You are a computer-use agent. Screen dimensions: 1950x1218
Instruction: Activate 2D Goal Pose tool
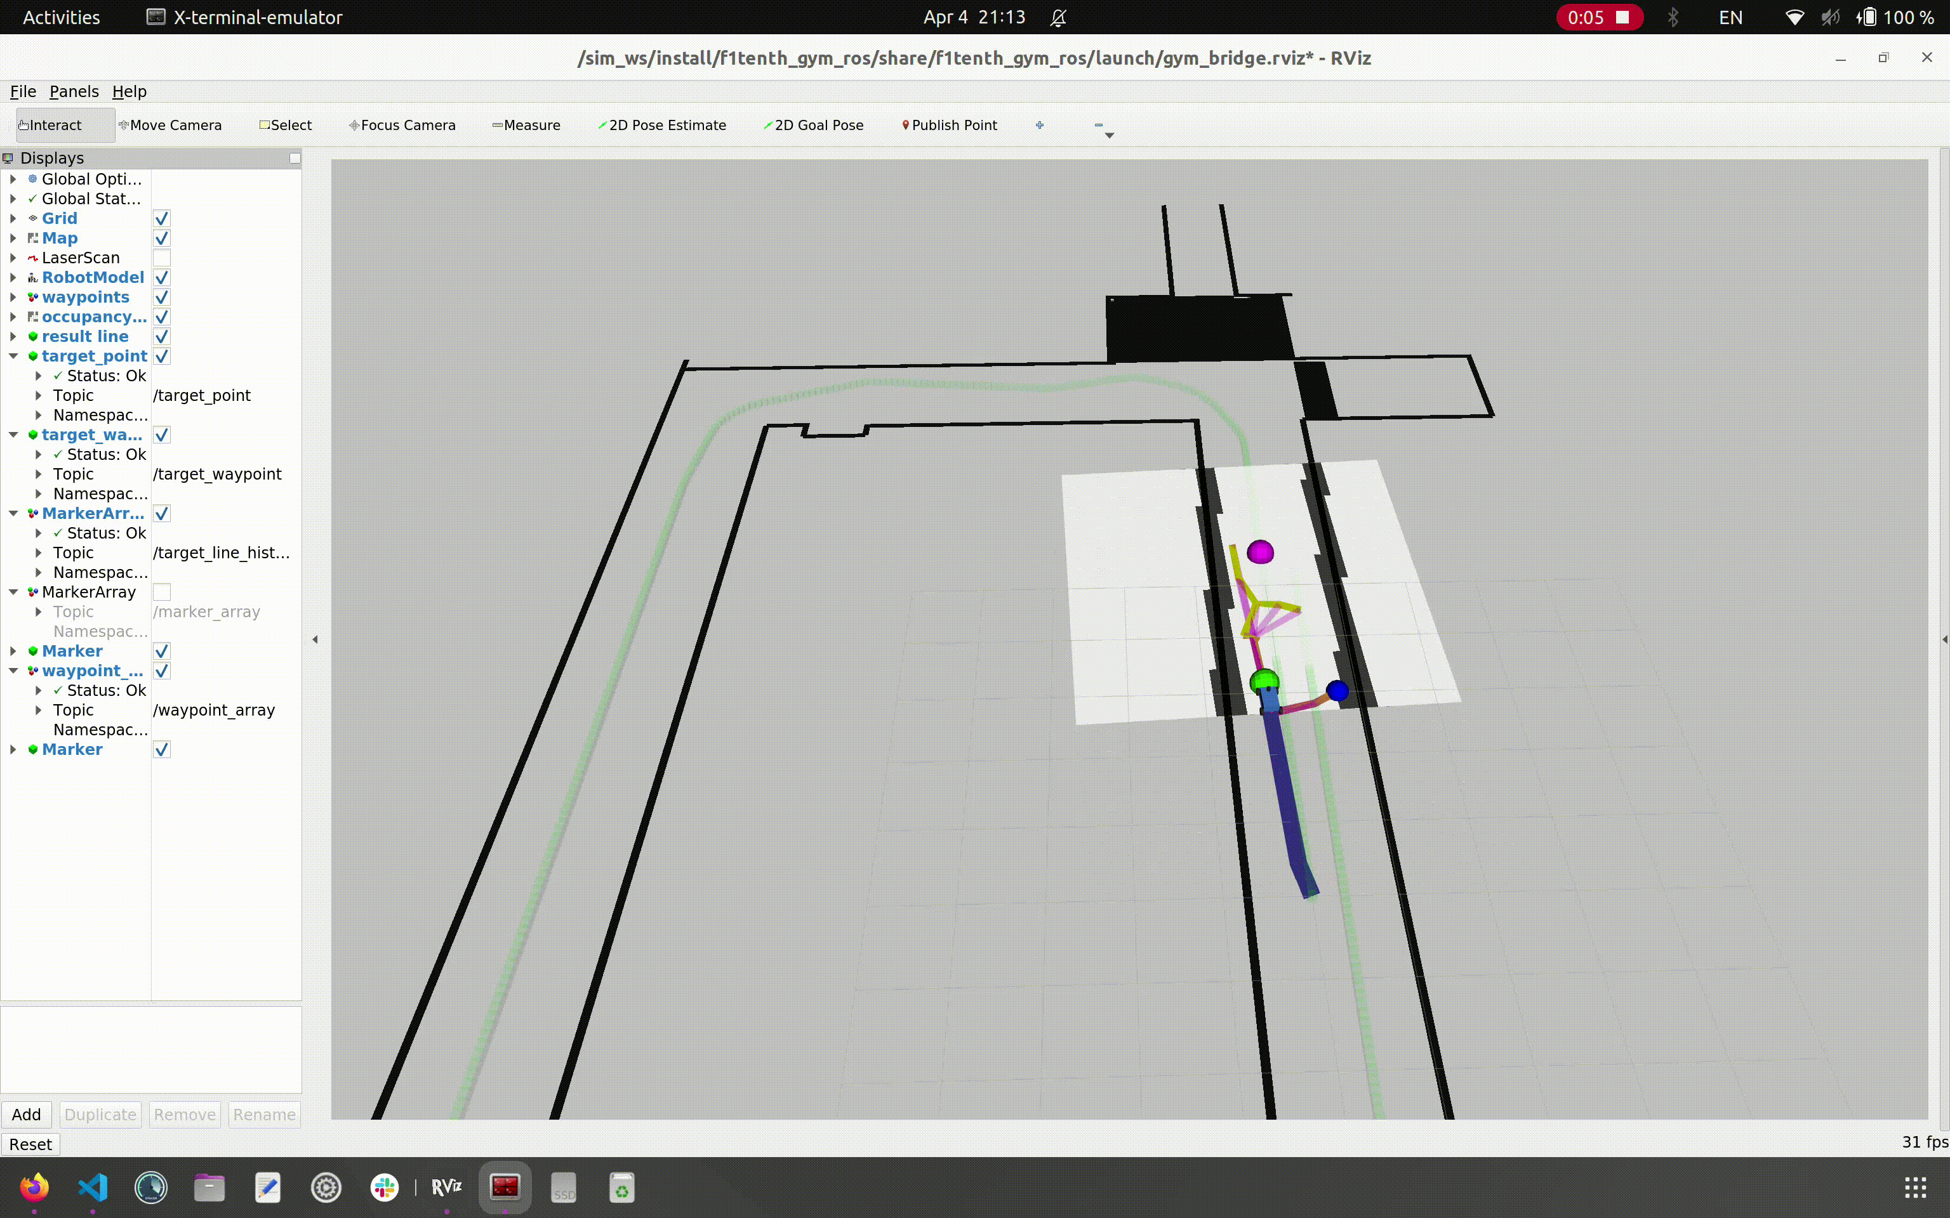(x=814, y=125)
